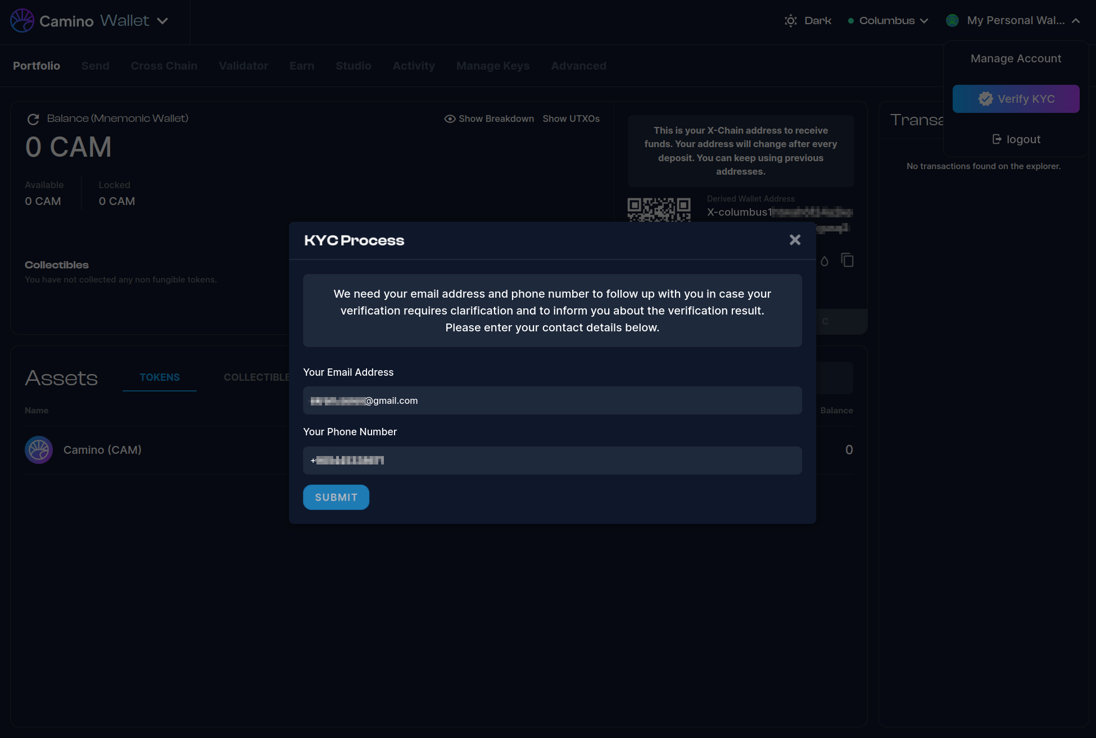The width and height of the screenshot is (1096, 738).
Task: Click the QR code of wallet address
Action: coord(659,209)
